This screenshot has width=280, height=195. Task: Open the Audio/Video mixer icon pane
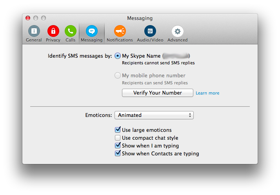150,34
